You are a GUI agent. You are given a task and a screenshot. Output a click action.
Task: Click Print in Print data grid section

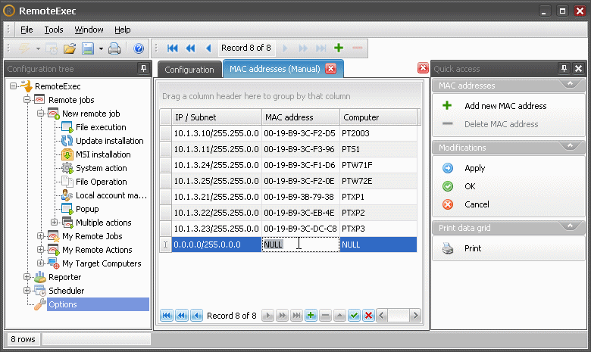click(473, 248)
